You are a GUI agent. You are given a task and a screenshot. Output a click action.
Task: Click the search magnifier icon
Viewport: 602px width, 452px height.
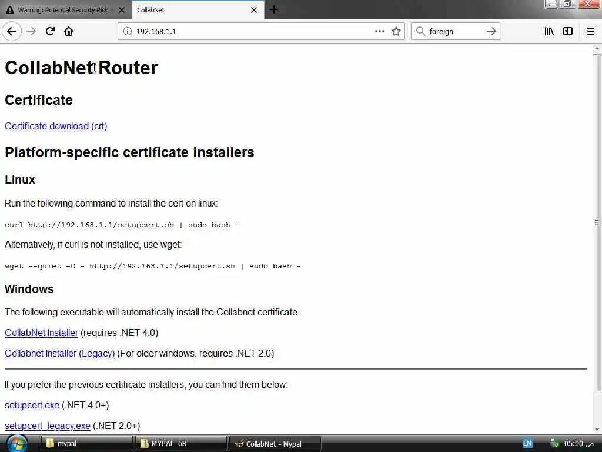[x=420, y=31]
